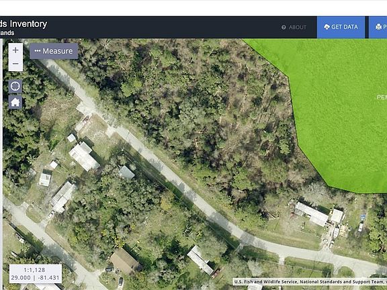
Task: Click the map scale 1:1,128 text
Action: click(x=34, y=270)
